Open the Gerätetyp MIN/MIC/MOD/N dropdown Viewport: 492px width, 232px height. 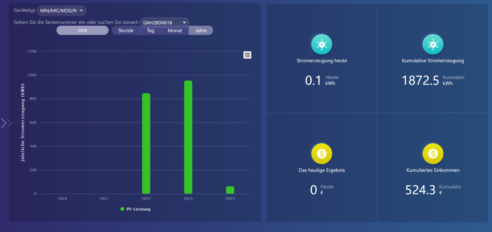(x=61, y=11)
